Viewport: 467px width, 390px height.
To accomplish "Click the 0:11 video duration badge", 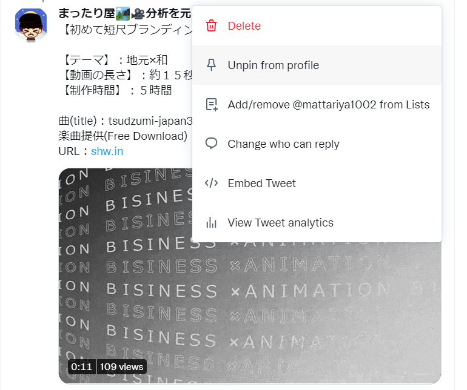I will [x=82, y=366].
